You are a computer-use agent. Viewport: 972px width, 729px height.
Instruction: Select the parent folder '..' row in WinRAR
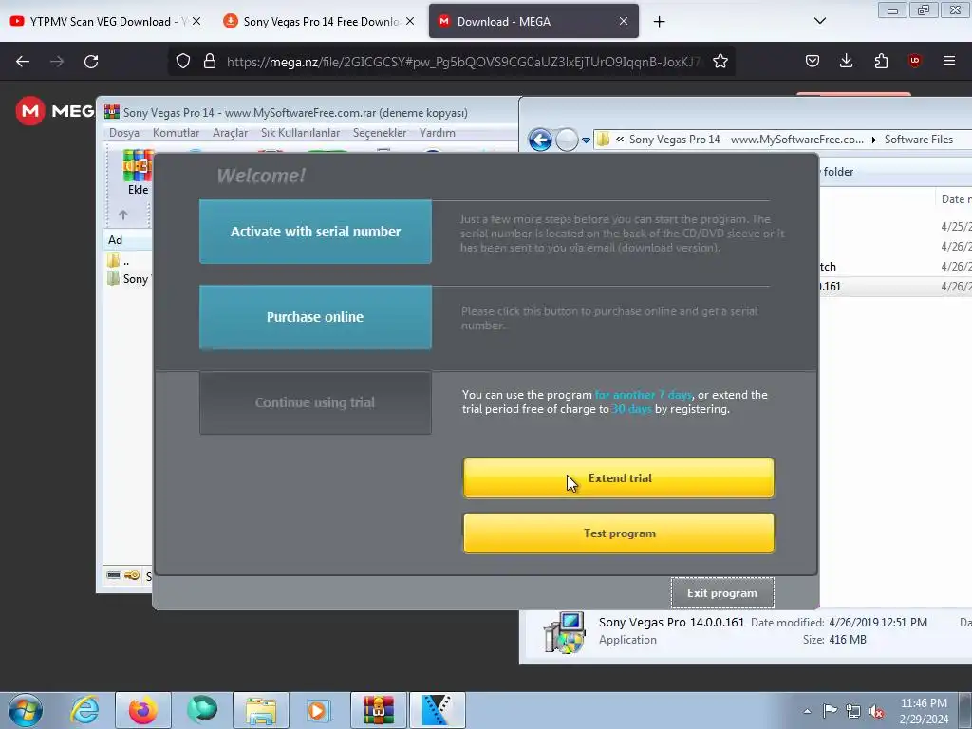coord(127,261)
